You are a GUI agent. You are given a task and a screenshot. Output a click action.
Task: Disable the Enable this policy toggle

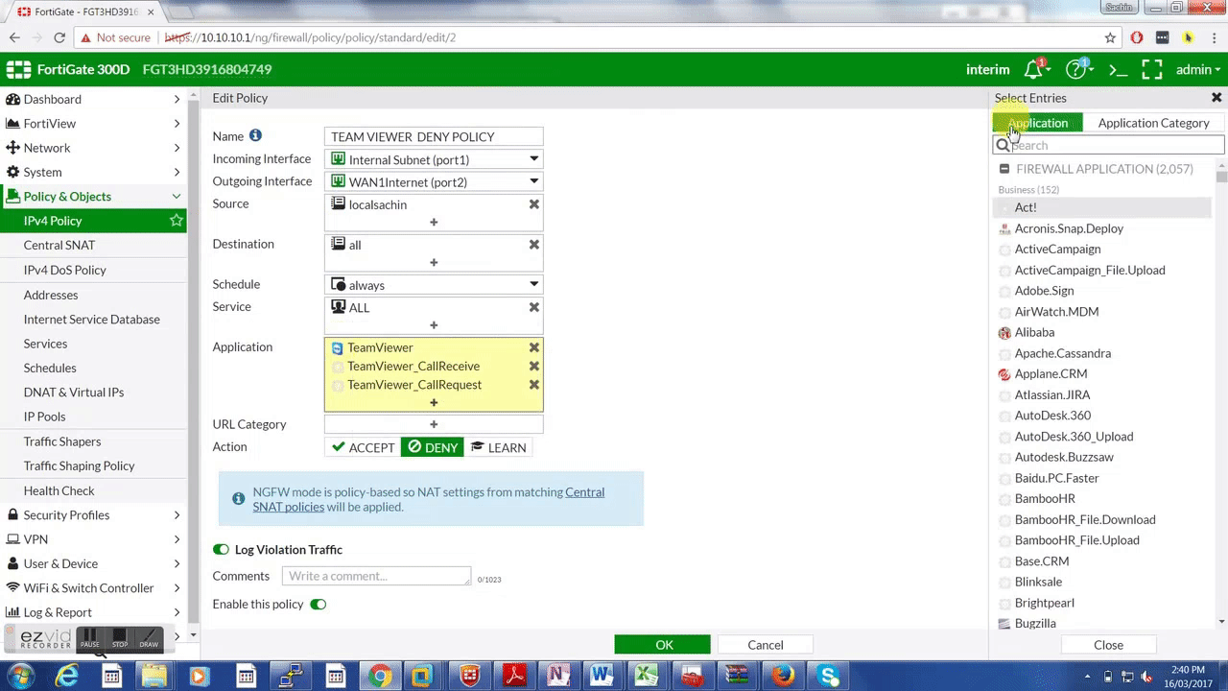[x=319, y=605]
